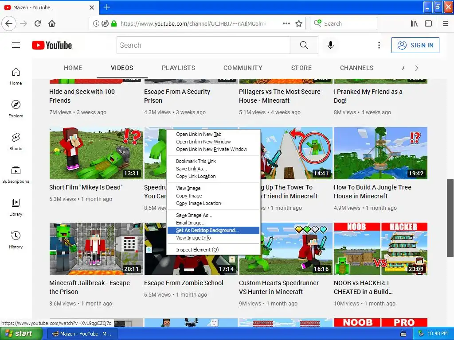Bookmark this page with the star icon
The image size is (454, 340).
click(x=299, y=24)
